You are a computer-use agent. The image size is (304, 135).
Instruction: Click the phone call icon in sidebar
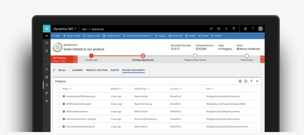pos(47,50)
